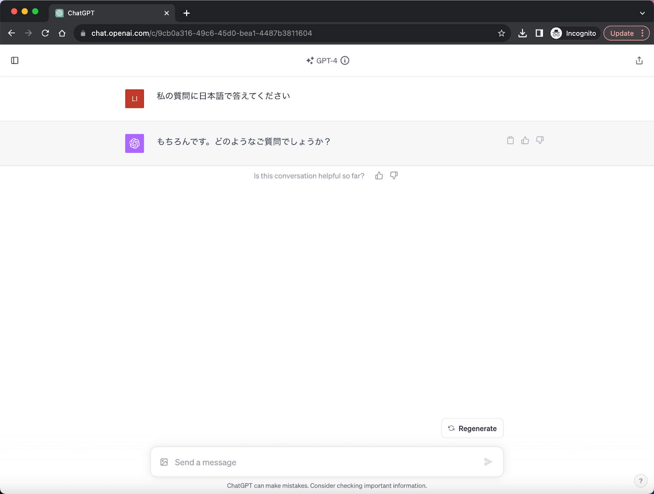Viewport: 654px width, 494px height.
Task: Go forward in browser history
Action: click(x=28, y=33)
